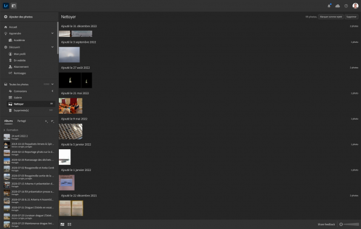Switch to photo grid view icon
The width and height of the screenshot is (361, 229).
pos(62,224)
